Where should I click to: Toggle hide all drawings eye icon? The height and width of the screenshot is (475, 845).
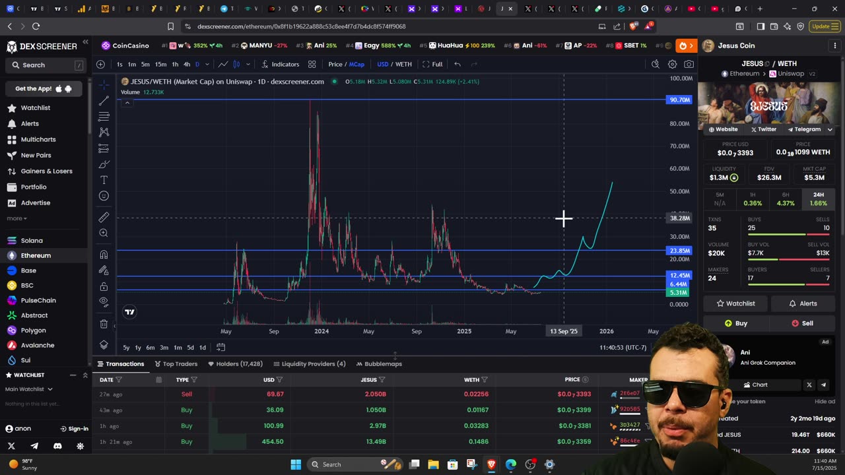pos(104,302)
